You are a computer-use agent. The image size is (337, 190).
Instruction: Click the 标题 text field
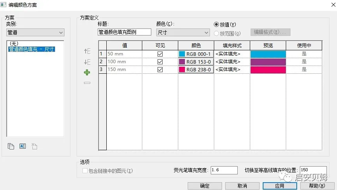[x=124, y=32]
